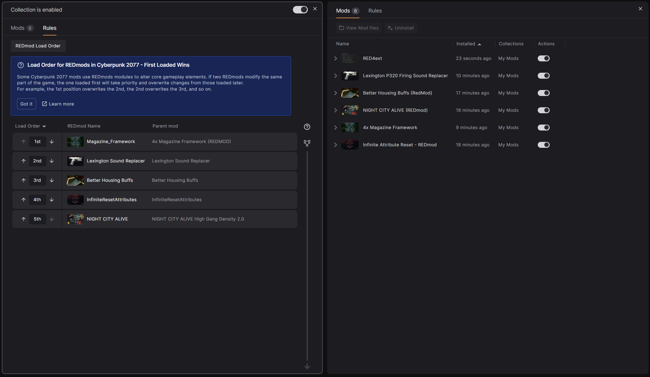The image size is (650, 377).
Task: Click the My Mods collection for RED4ext
Action: (508, 58)
